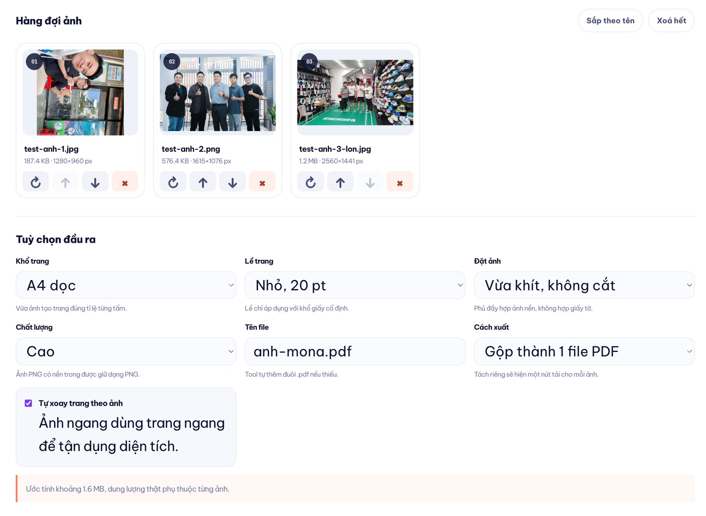706x516 pixels.
Task: Click the 03 badge on third image
Action: click(309, 62)
